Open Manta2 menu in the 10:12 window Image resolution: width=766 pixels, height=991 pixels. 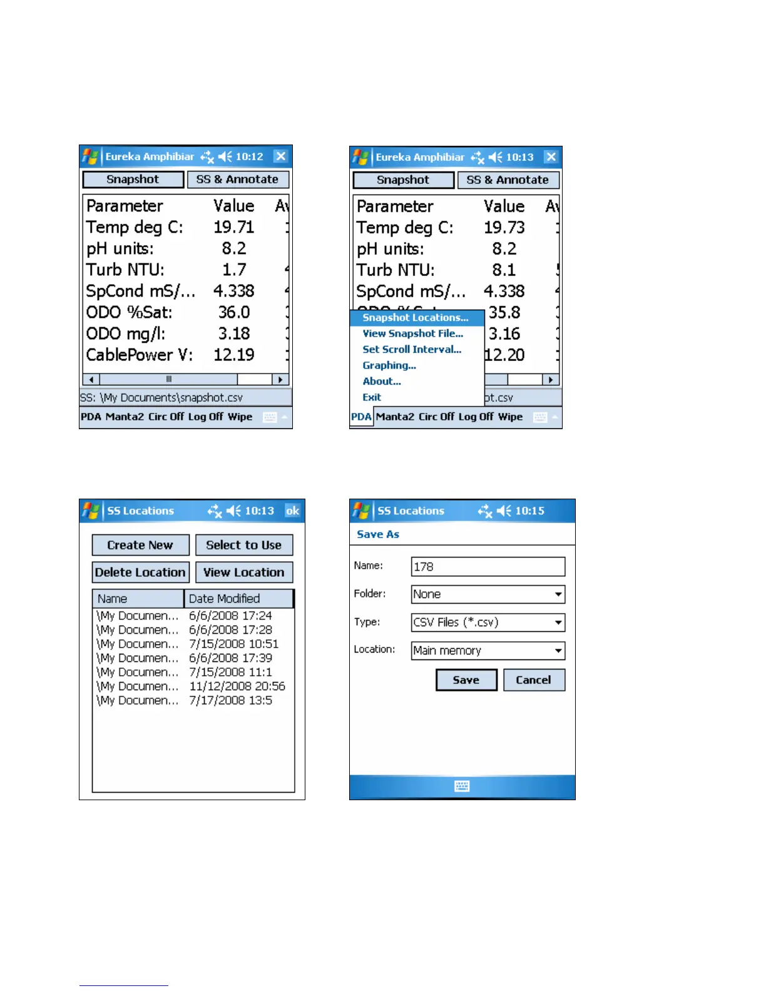coord(125,417)
